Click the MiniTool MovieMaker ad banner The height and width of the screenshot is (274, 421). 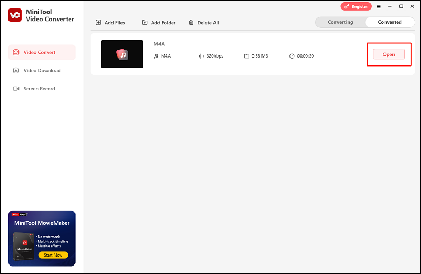pos(42,238)
